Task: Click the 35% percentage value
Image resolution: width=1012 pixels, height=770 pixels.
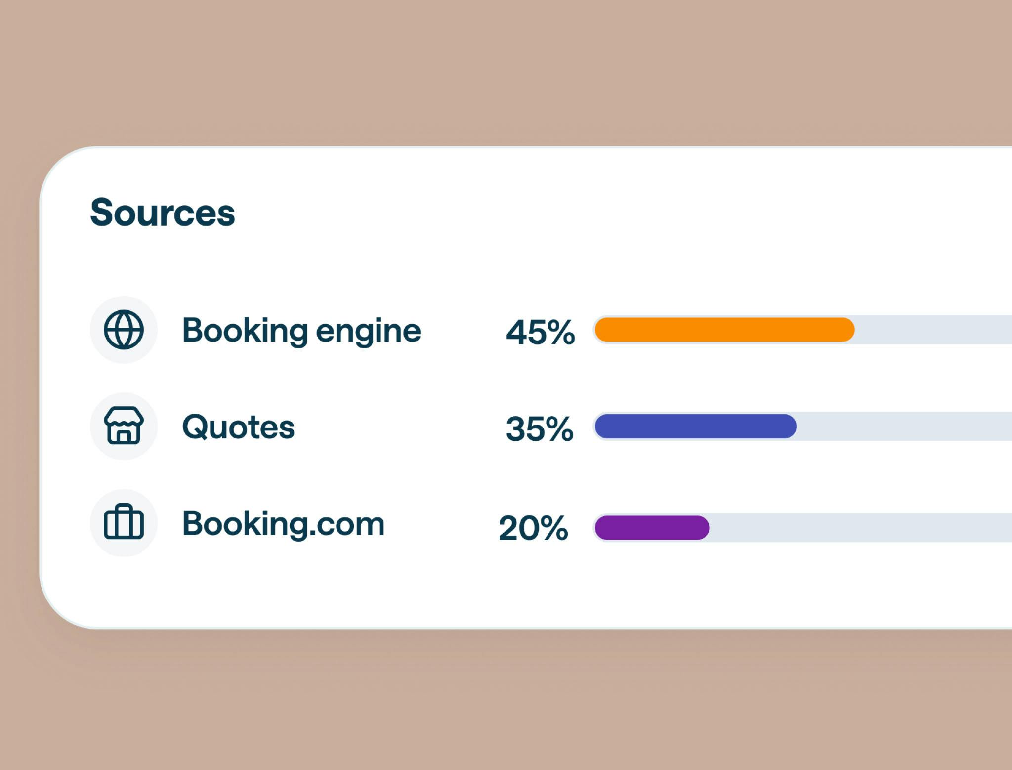Action: [x=539, y=428]
